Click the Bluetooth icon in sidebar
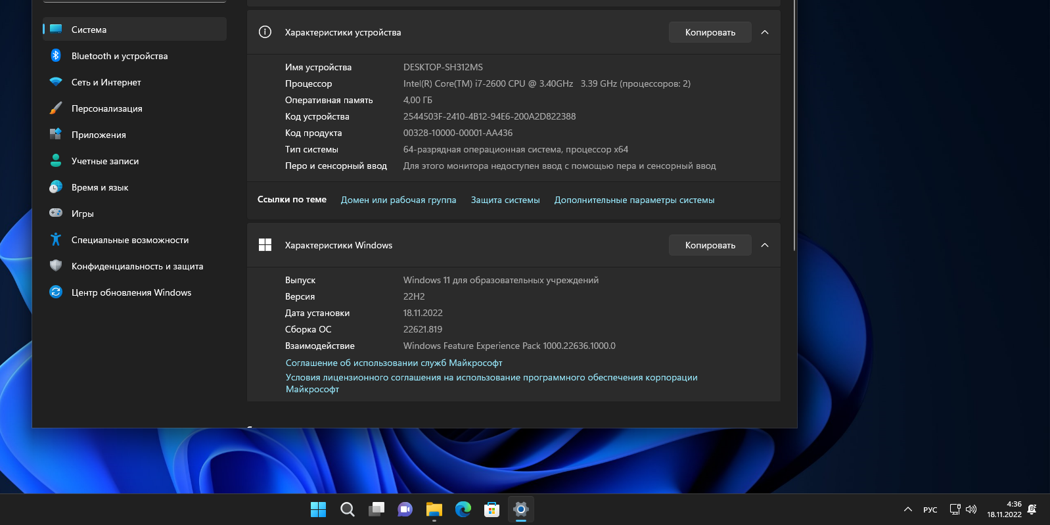The width and height of the screenshot is (1050, 525). click(x=56, y=55)
